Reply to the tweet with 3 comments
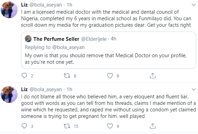 [24, 126]
